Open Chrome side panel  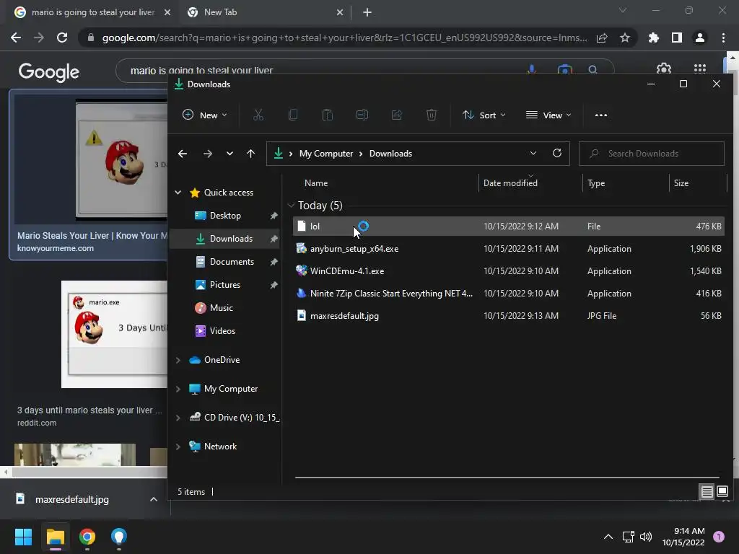[677, 38]
